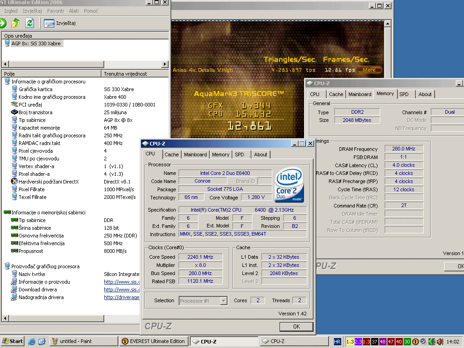The width and height of the screenshot is (464, 348).
Task: Click the green 30 temperature tray icon
Action: (x=407, y=342)
